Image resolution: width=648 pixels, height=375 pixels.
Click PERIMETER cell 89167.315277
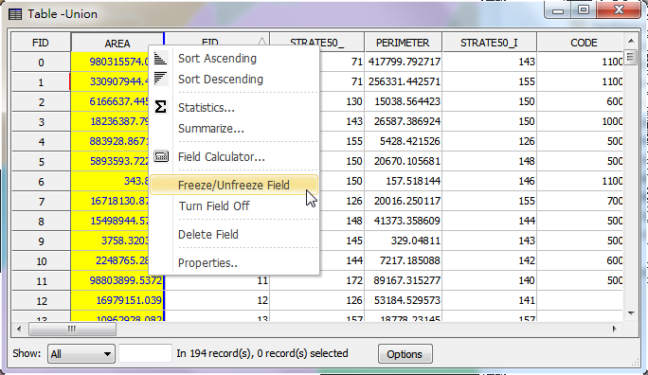(x=404, y=281)
